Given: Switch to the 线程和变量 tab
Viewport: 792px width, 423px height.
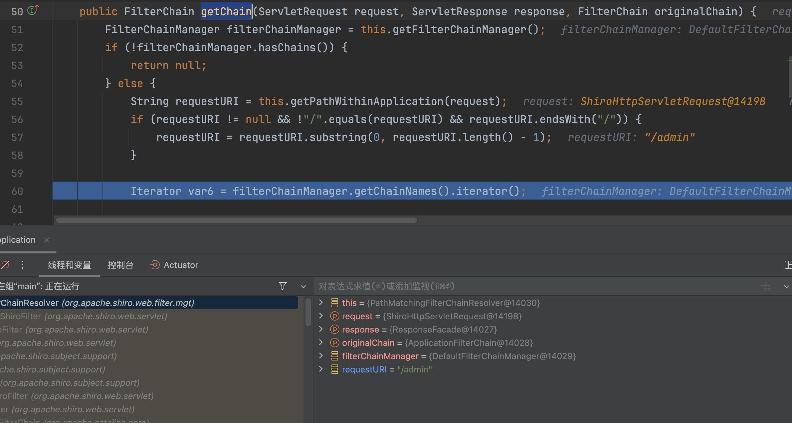Looking at the screenshot, I should (69, 265).
